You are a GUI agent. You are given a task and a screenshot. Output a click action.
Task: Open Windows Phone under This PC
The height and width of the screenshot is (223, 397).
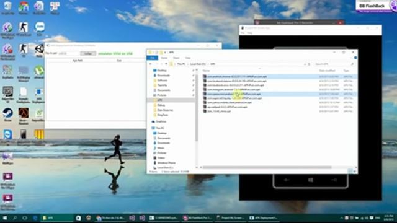tap(166, 163)
